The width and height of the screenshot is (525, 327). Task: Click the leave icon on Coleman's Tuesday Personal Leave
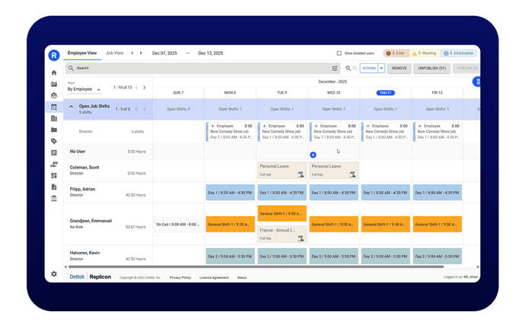click(301, 174)
